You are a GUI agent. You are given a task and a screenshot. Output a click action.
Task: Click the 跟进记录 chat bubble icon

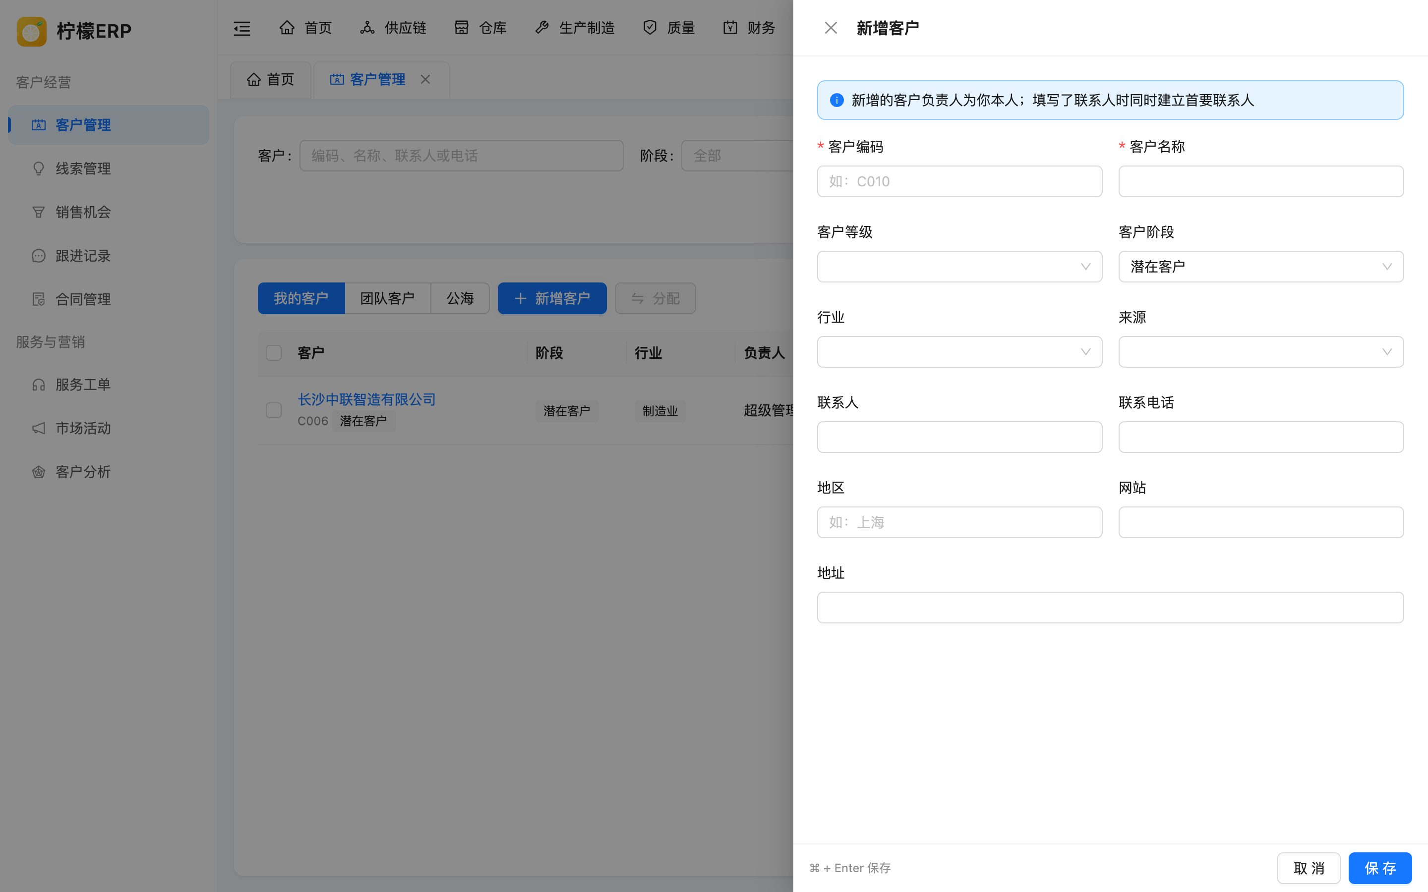point(38,256)
